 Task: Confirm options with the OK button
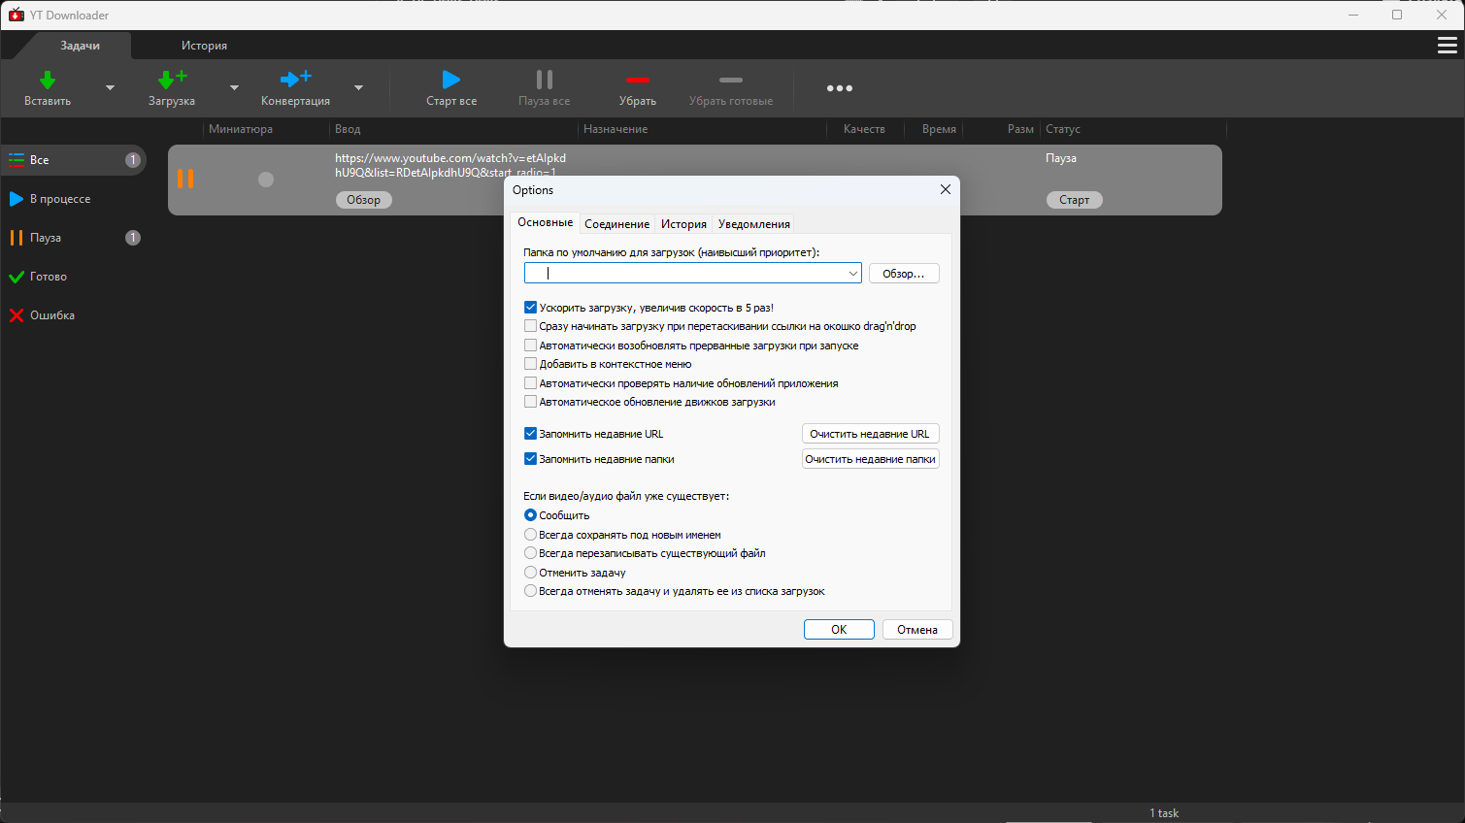point(839,630)
